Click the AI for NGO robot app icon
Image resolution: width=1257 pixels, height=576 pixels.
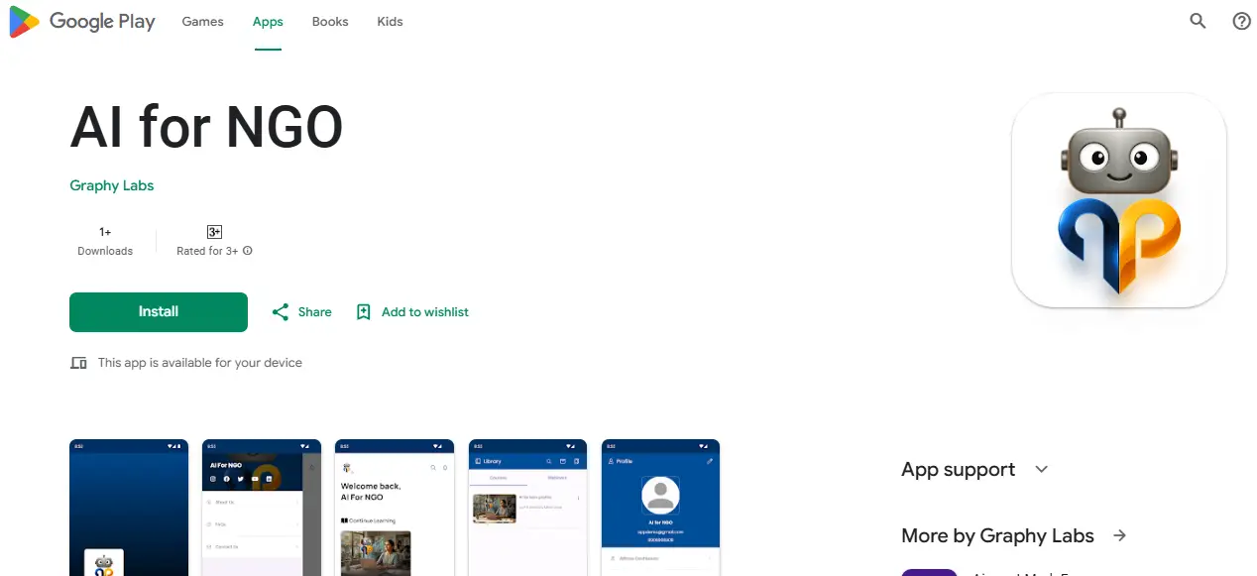(x=1119, y=200)
